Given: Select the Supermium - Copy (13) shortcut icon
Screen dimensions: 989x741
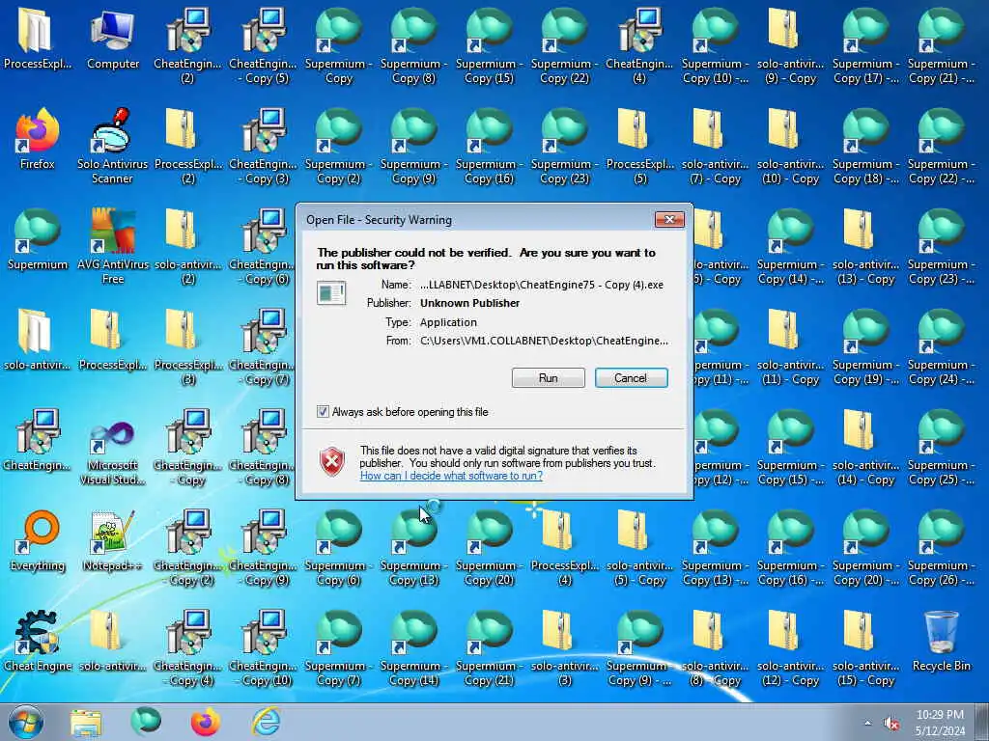Looking at the screenshot, I should 413,548.
